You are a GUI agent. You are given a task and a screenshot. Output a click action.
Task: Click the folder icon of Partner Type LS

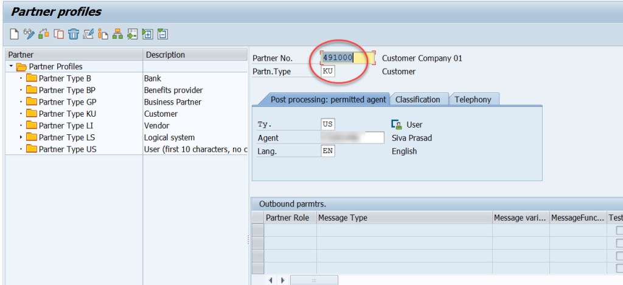tap(32, 137)
